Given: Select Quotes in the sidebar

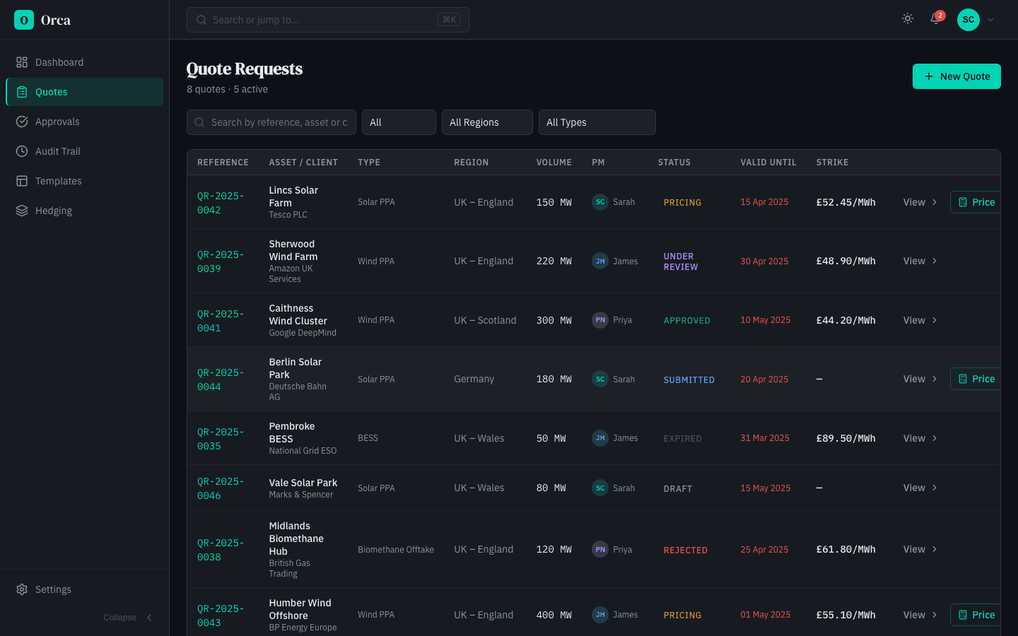Looking at the screenshot, I should click(84, 92).
